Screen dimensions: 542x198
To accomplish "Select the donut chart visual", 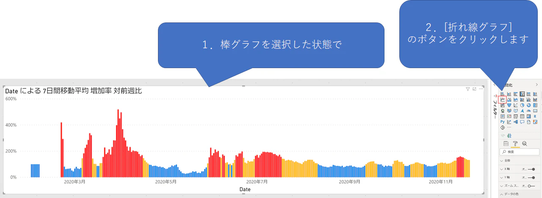I will click(x=528, y=105).
